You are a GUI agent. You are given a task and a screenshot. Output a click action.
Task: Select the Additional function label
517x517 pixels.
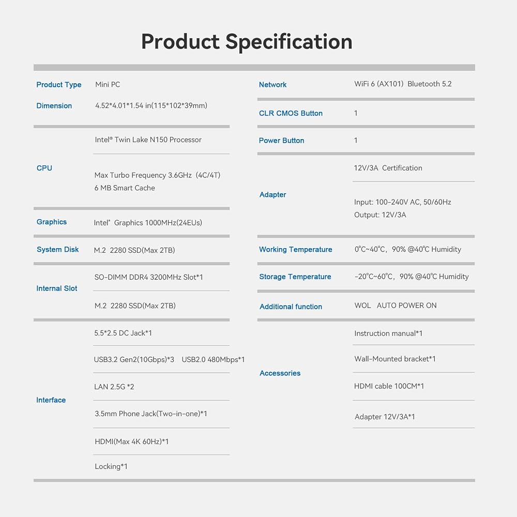pyautogui.click(x=291, y=307)
